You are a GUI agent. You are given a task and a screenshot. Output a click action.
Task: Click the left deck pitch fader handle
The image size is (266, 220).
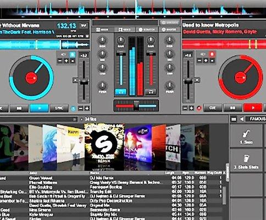(x=84, y=81)
